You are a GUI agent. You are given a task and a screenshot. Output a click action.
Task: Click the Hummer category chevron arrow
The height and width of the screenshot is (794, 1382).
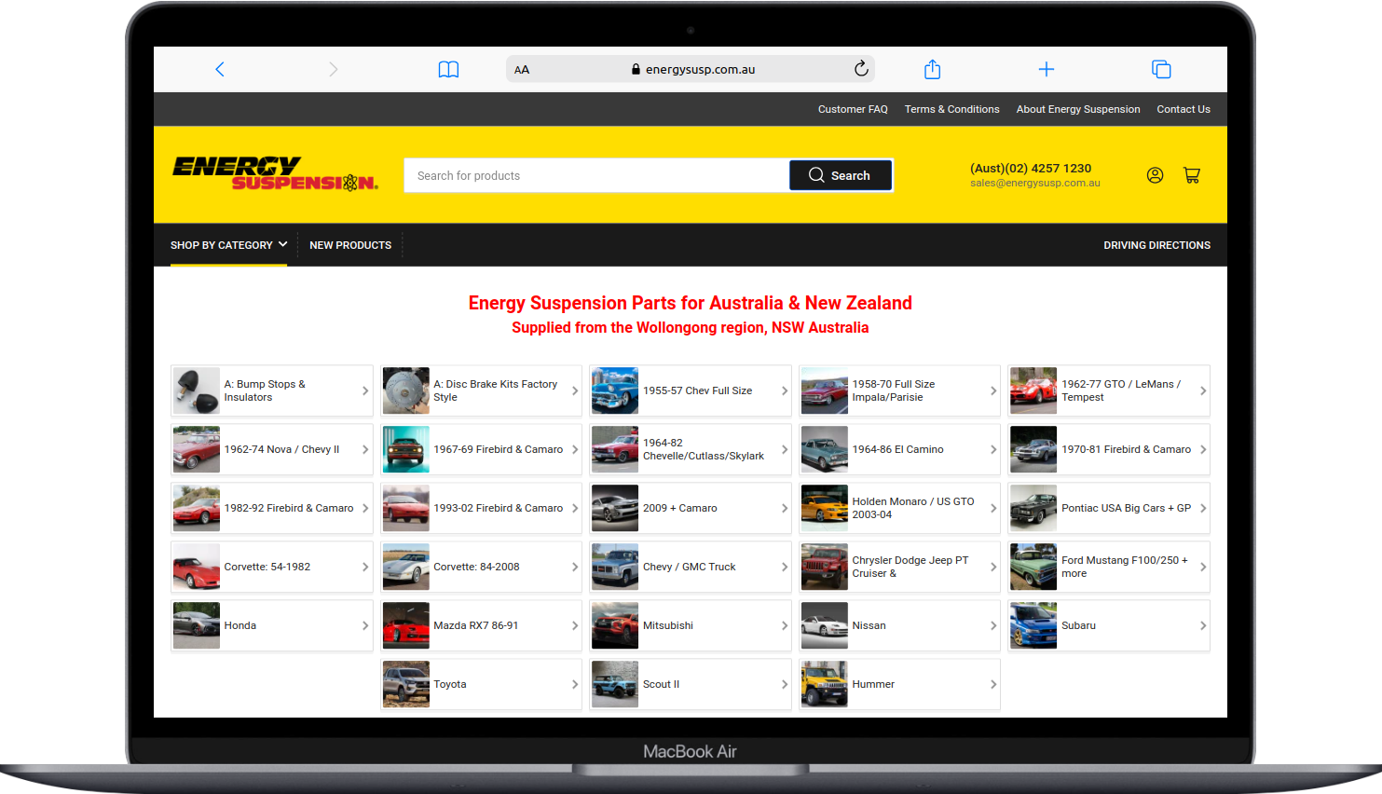click(x=993, y=684)
